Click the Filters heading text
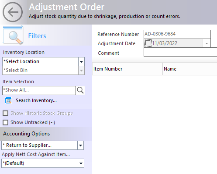Screen dimensions: 217x174 (x=37, y=36)
